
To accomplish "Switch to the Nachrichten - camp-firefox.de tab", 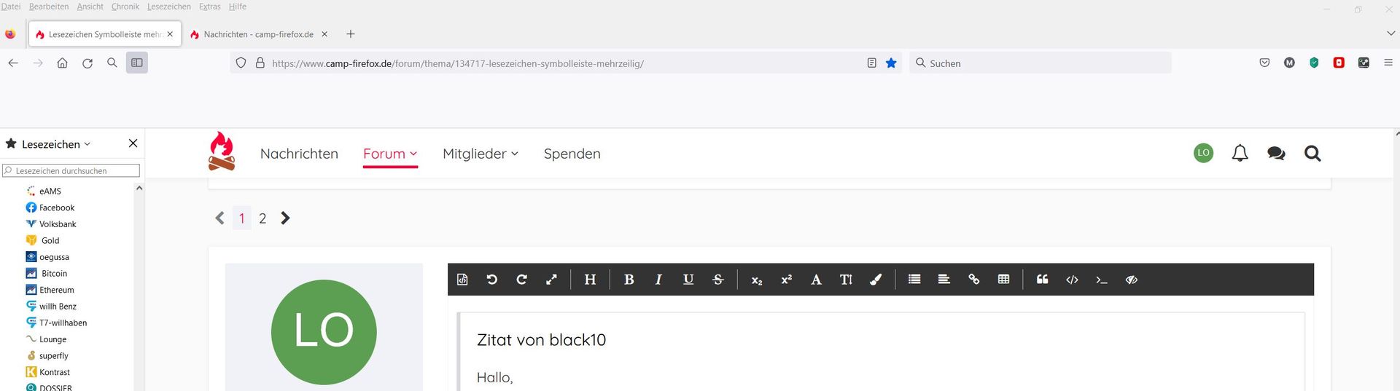I will (x=258, y=34).
